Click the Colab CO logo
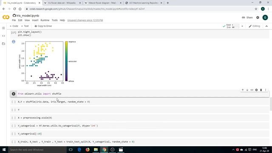272x153 pixels. (x=6, y=17)
